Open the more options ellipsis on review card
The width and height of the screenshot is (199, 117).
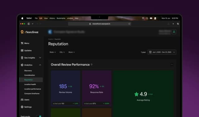(x=172, y=64)
